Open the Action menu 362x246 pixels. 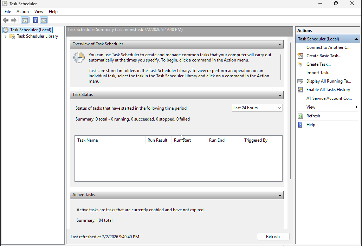click(22, 12)
